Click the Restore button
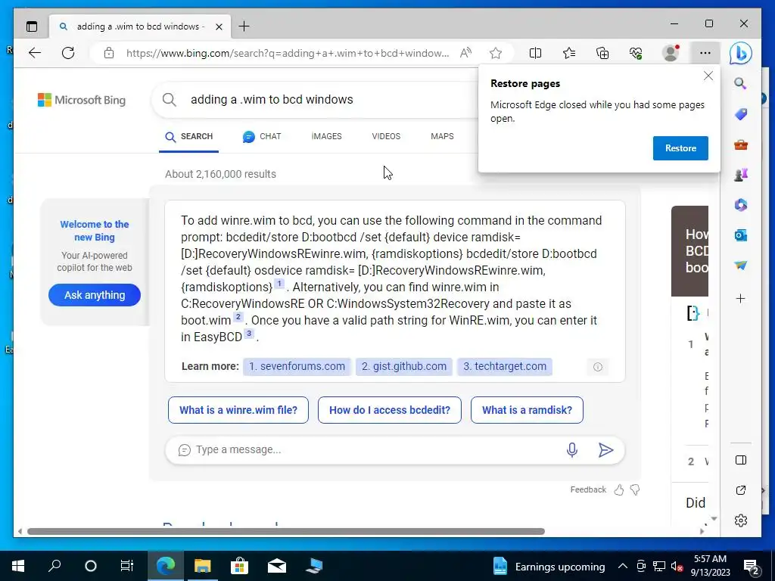This screenshot has height=581, width=775. tap(680, 148)
